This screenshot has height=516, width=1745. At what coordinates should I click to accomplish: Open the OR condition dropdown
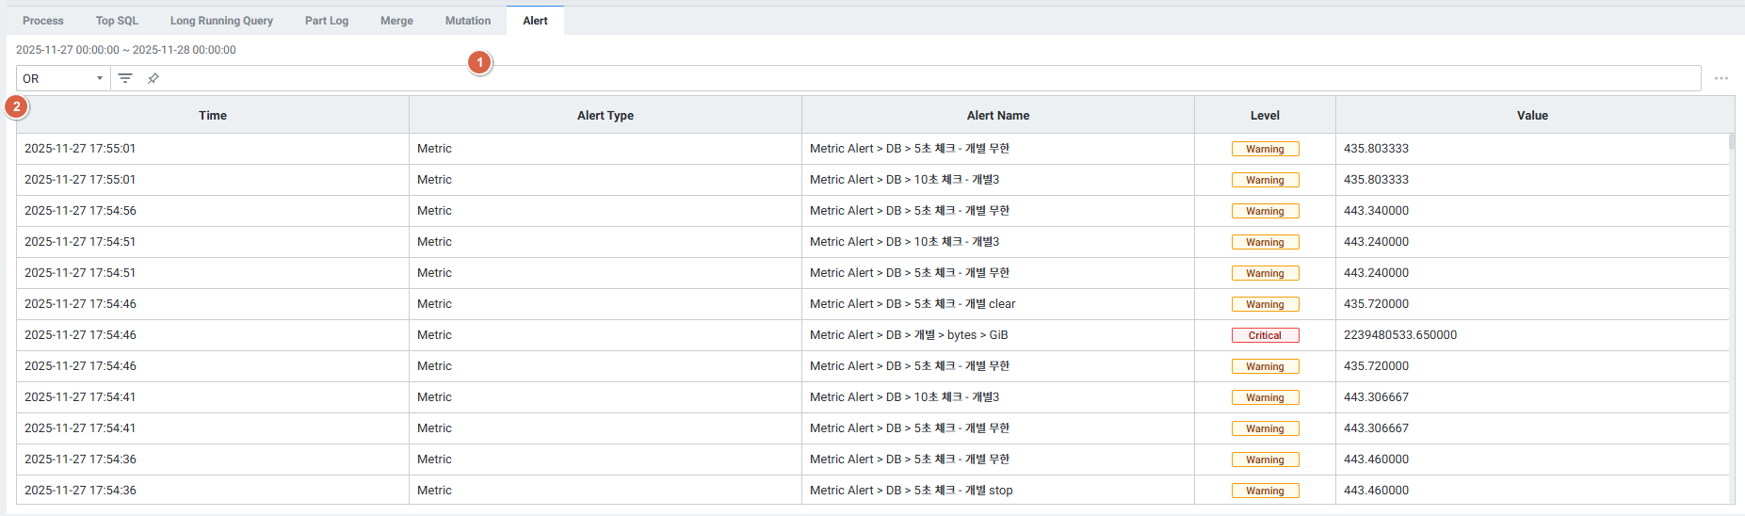[x=63, y=78]
